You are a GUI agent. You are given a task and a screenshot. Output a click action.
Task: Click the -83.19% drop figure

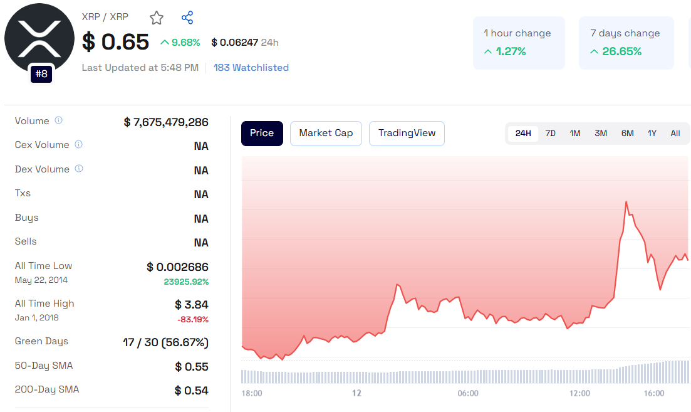(193, 319)
